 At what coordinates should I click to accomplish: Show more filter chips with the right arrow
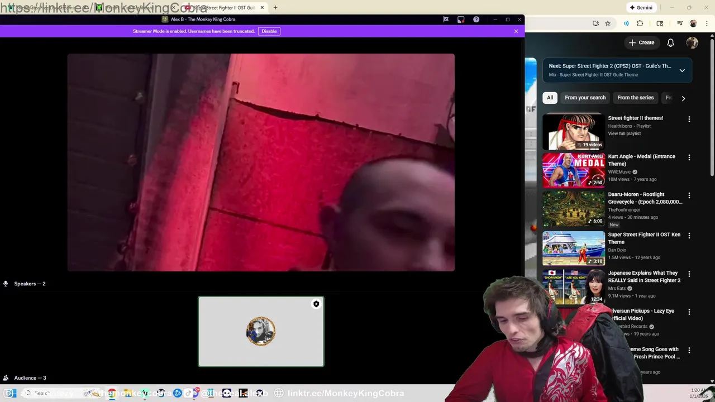(683, 98)
